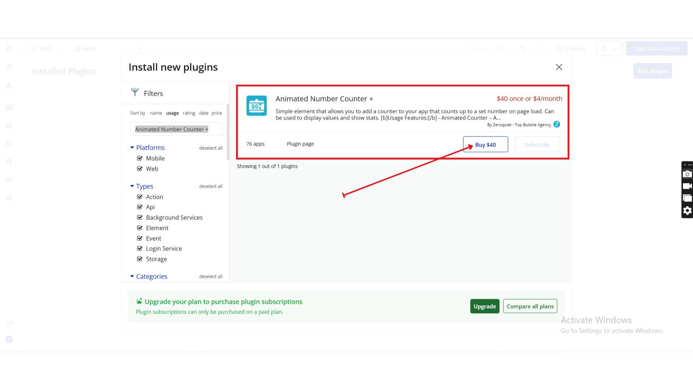Click the gallery stack icon in recorder toolbar
This screenshot has width=693, height=390.
(687, 198)
